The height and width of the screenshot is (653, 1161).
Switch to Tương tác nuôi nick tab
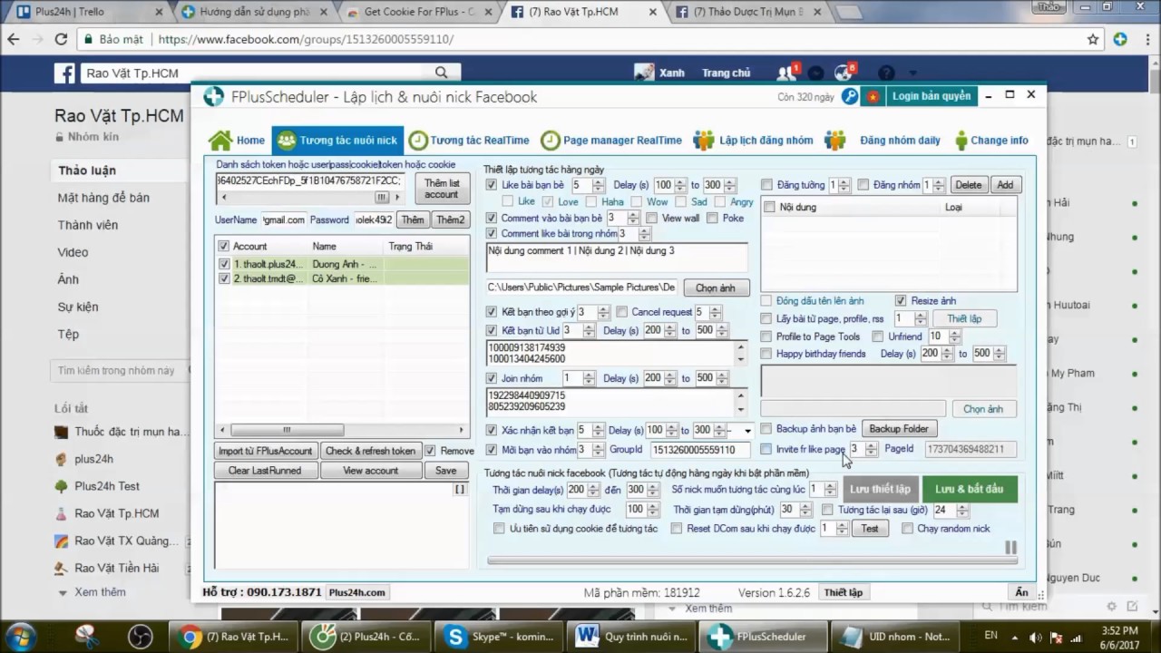point(337,141)
